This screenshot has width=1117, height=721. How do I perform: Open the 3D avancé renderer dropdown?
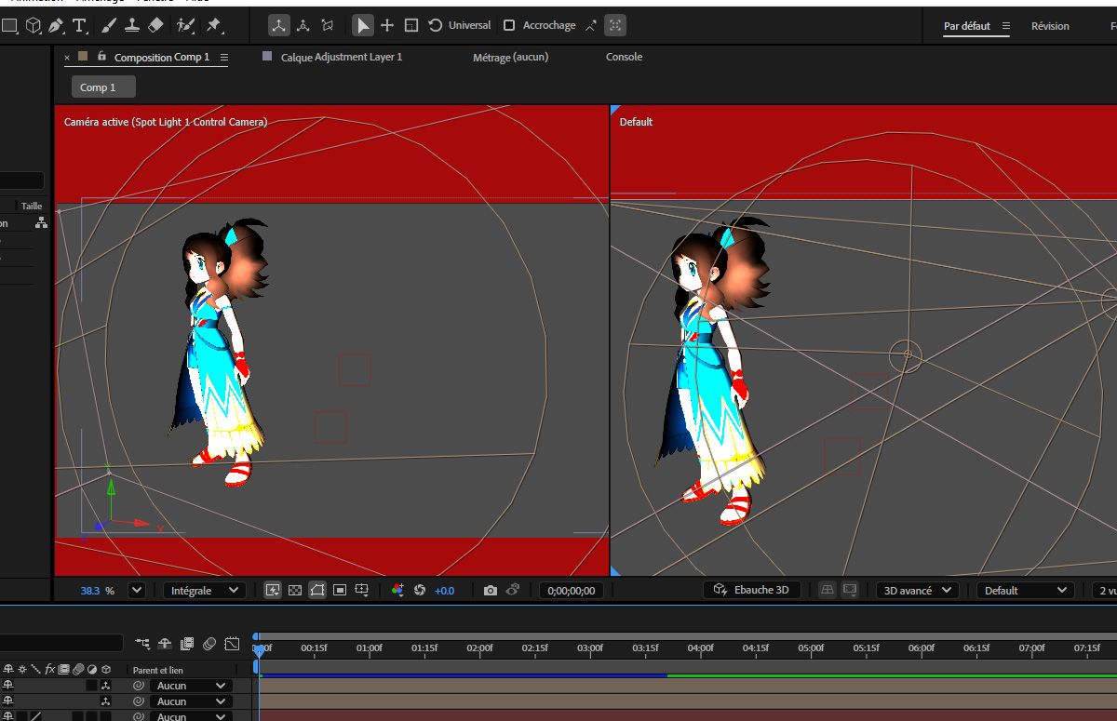pos(918,591)
